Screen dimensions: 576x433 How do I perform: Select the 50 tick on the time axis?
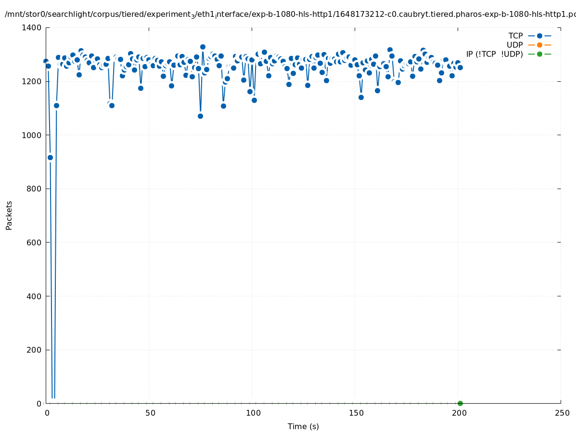[x=150, y=413]
